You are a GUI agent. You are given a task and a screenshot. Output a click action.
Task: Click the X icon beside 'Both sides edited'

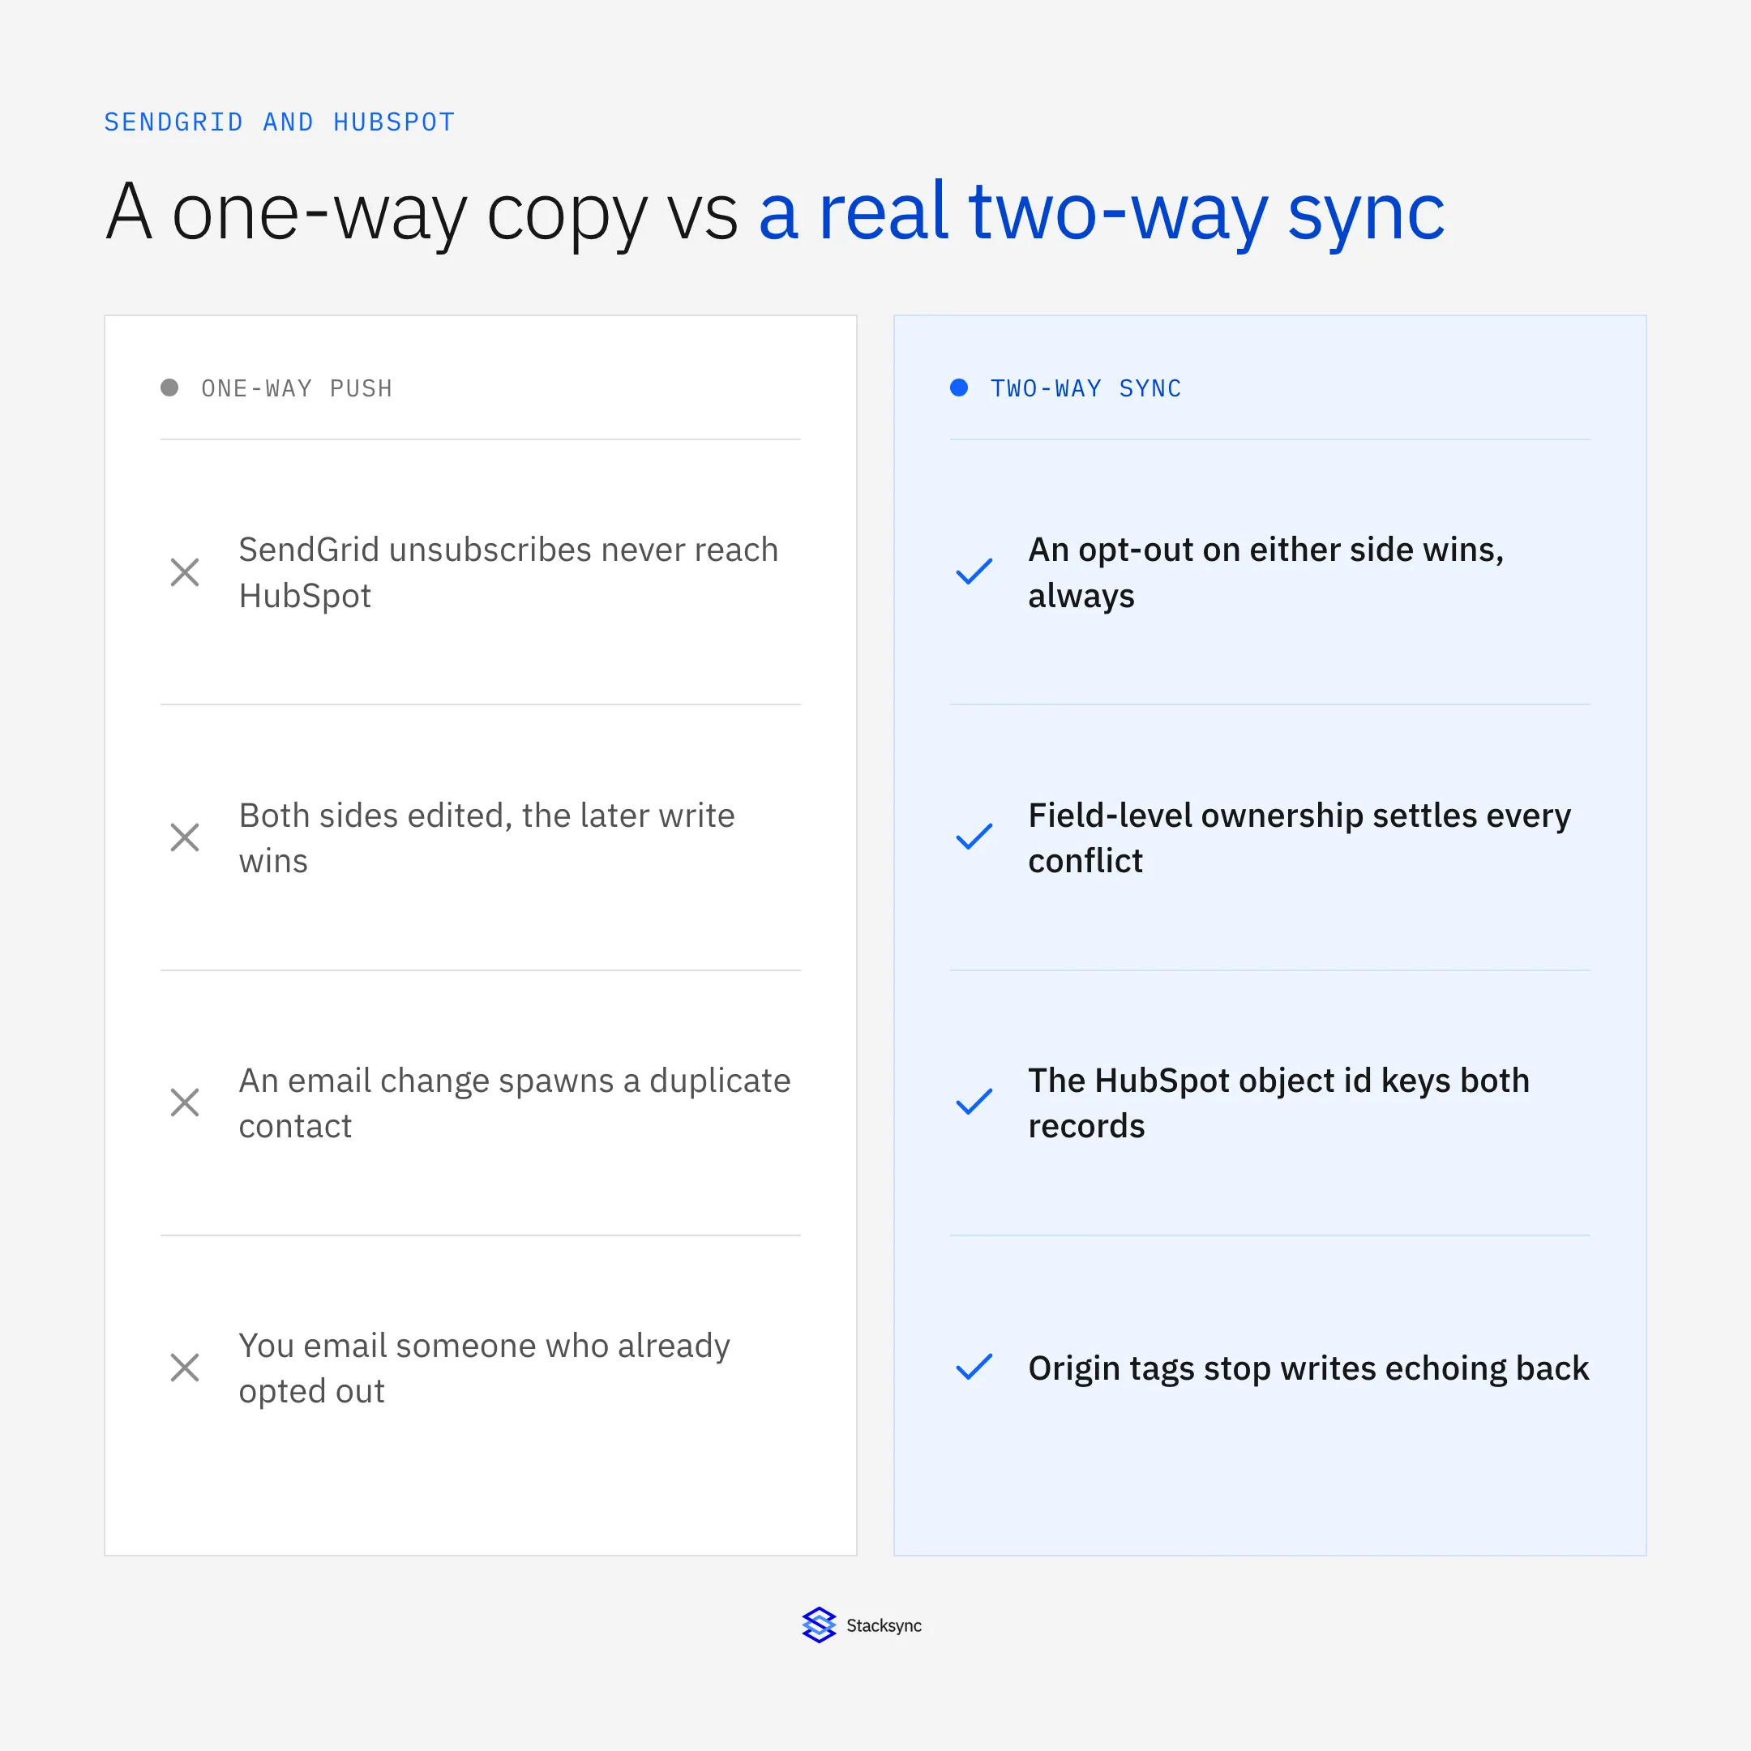pos(185,837)
